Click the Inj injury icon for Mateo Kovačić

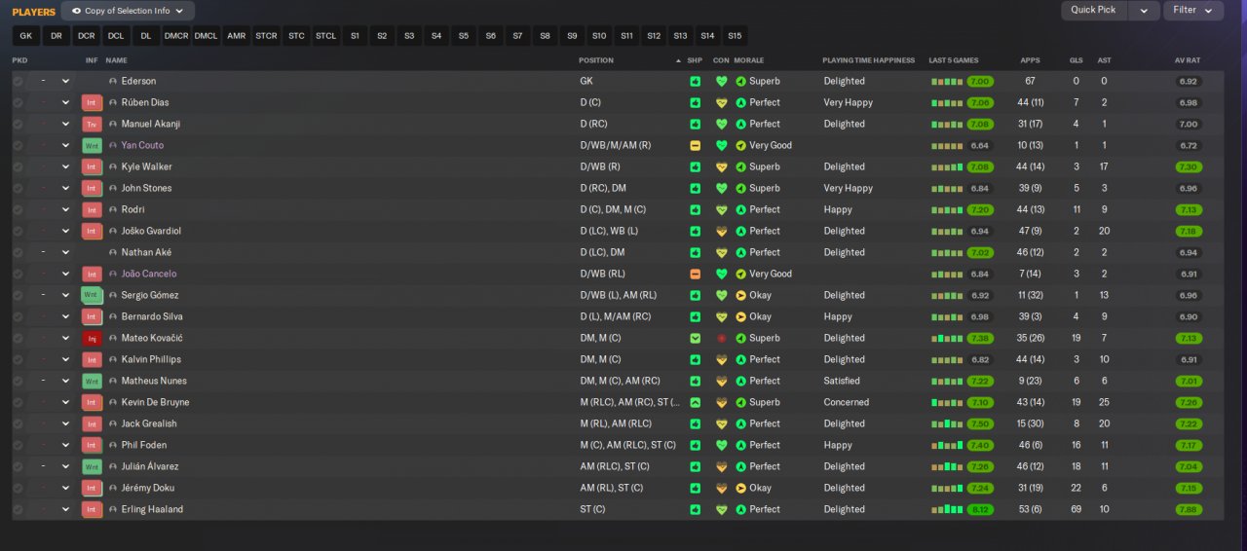click(x=93, y=338)
